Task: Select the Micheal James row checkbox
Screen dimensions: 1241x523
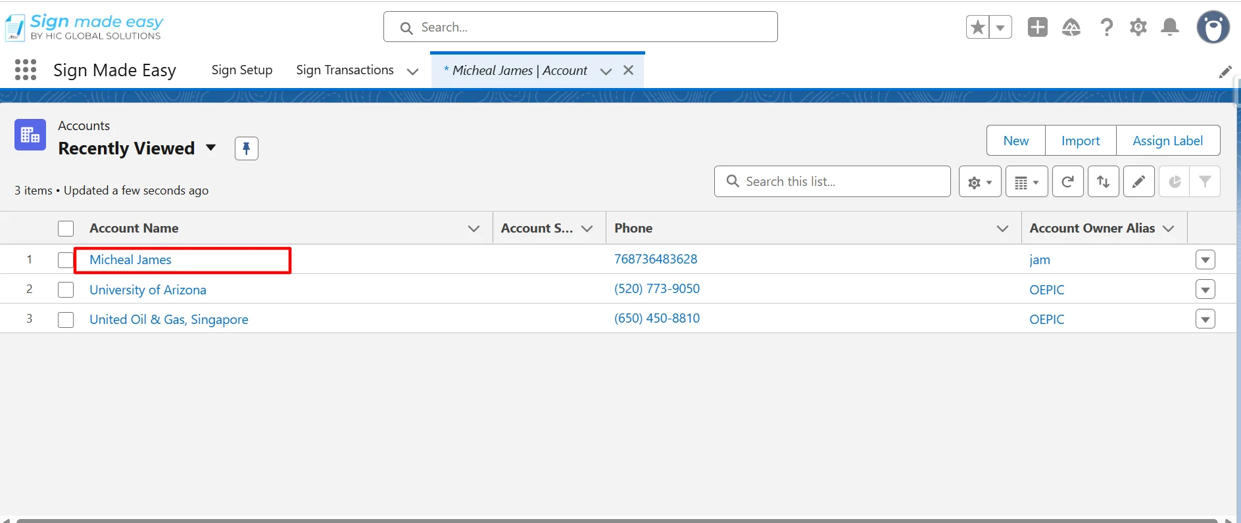Action: pos(66,260)
